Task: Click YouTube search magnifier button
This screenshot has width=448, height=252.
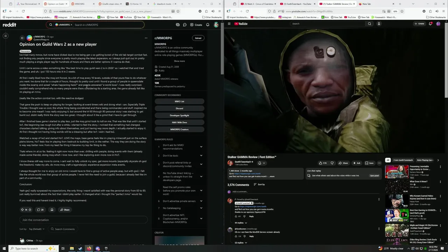Action: point(369,24)
